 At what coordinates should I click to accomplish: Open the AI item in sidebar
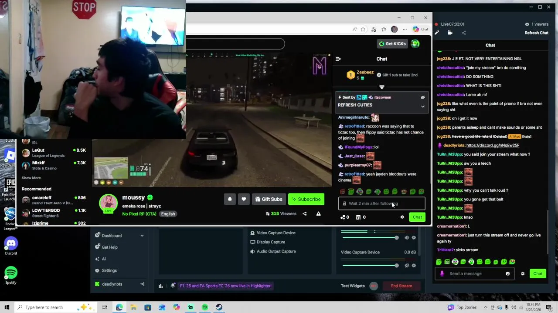[x=103, y=259]
